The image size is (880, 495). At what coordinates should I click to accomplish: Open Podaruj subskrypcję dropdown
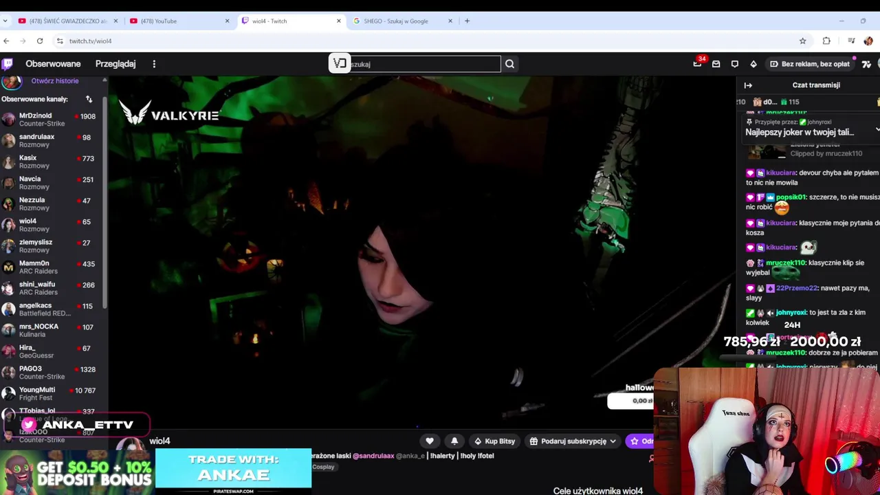tap(573, 441)
